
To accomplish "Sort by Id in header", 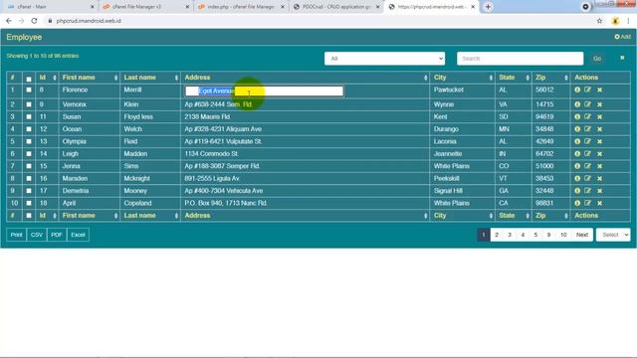I will pos(47,78).
